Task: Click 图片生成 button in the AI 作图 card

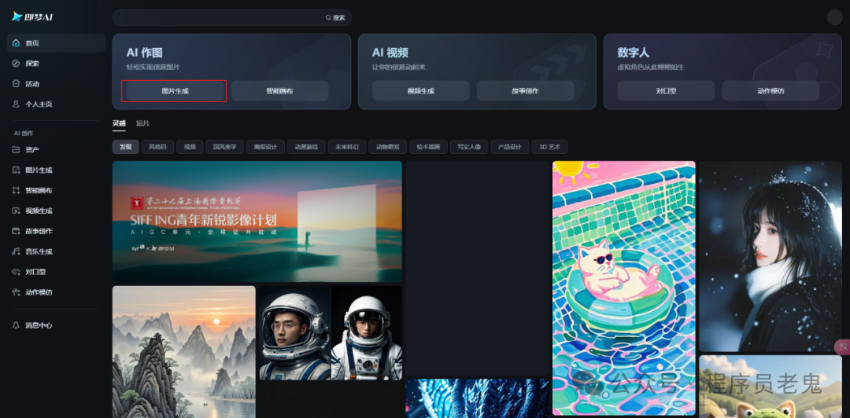Action: click(175, 91)
